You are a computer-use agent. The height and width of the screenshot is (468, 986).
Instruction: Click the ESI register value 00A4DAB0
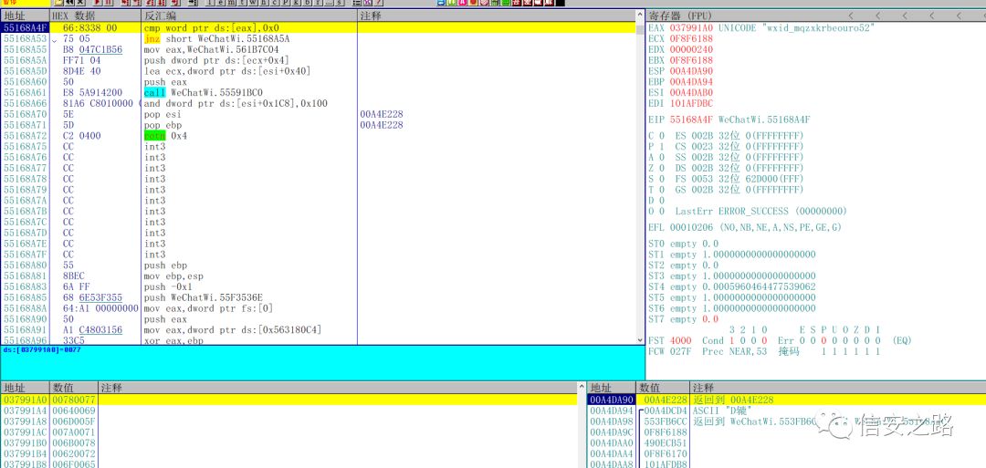692,92
